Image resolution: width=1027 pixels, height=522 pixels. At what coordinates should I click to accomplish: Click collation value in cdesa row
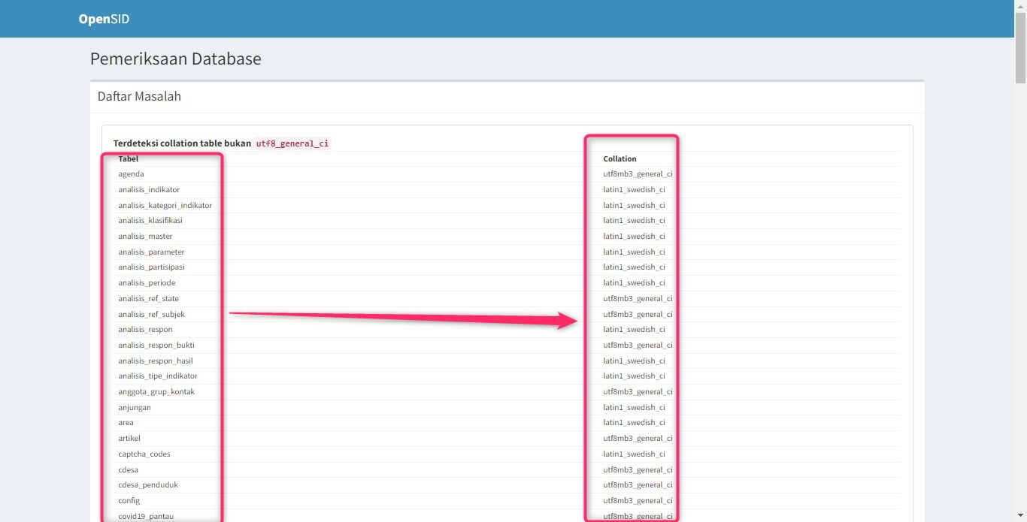pos(638,469)
